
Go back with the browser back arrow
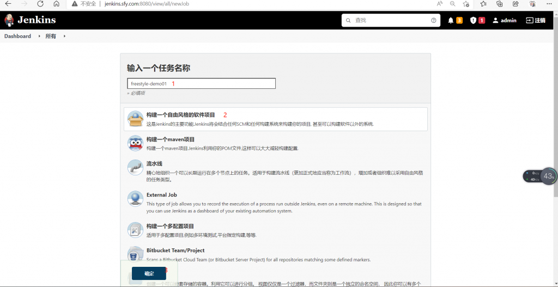pos(9,4)
